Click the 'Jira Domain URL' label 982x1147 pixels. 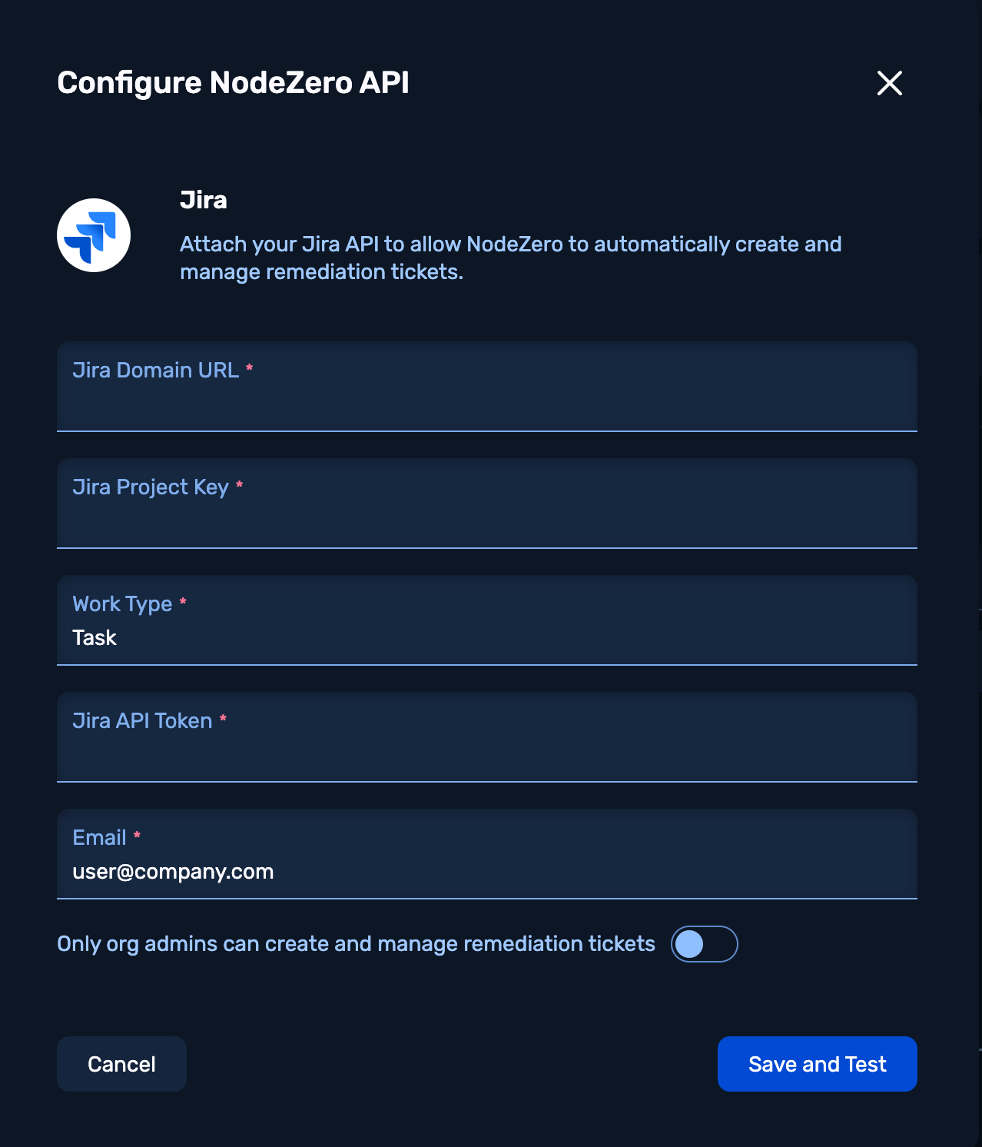(155, 371)
